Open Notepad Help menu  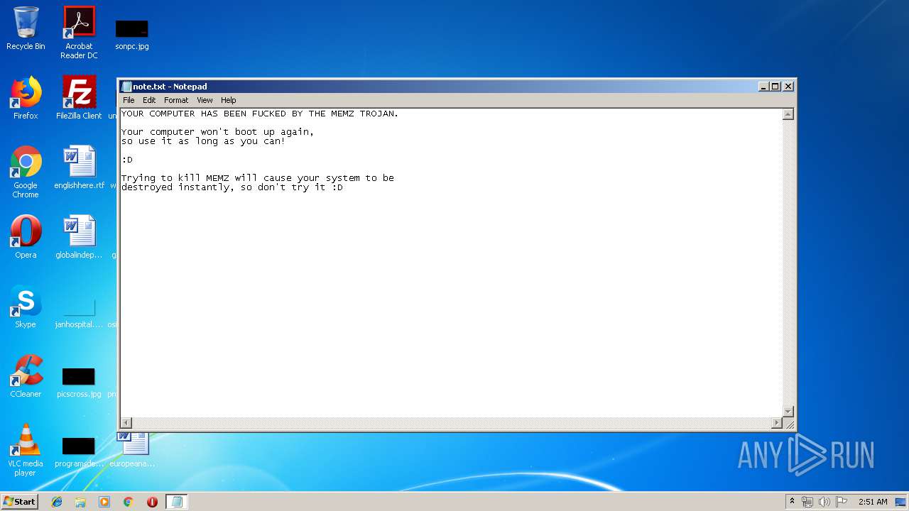point(228,100)
